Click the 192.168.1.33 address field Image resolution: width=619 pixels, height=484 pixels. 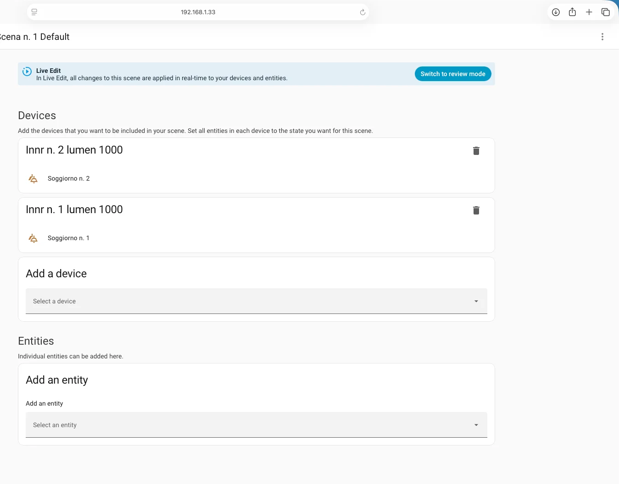pyautogui.click(x=198, y=12)
